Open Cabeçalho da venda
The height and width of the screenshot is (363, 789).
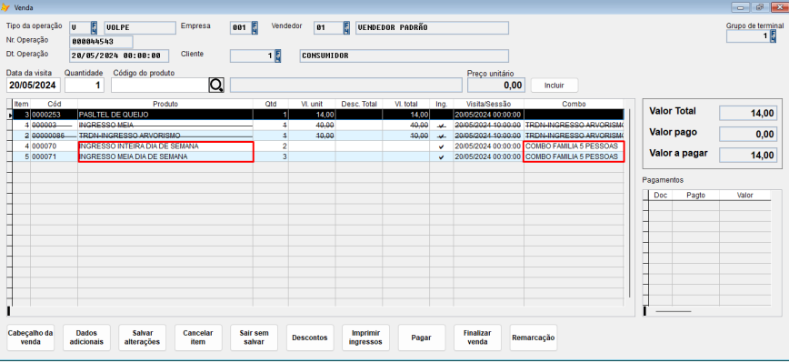point(30,338)
